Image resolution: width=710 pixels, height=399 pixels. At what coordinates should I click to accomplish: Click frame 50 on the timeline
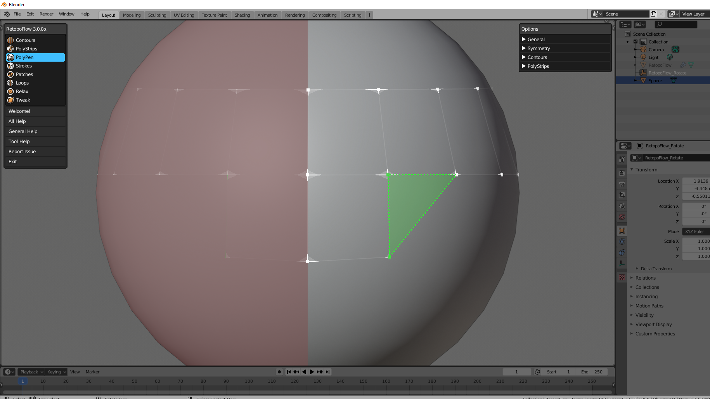tap(135, 381)
